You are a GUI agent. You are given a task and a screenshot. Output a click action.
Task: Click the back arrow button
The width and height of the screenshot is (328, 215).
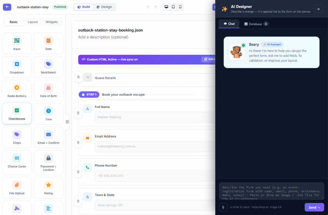[7, 7]
